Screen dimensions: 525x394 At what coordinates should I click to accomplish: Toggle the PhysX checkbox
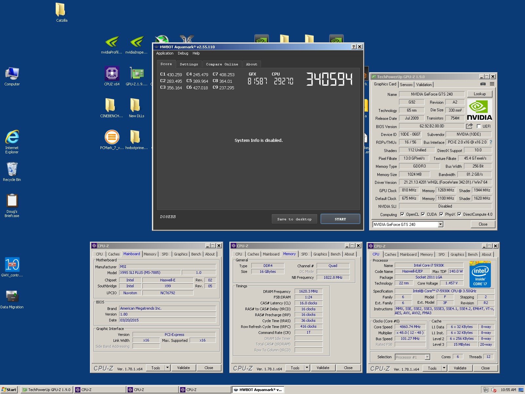coord(441,214)
